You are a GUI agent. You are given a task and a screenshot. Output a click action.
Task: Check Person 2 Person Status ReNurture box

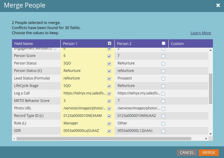[x=163, y=64]
